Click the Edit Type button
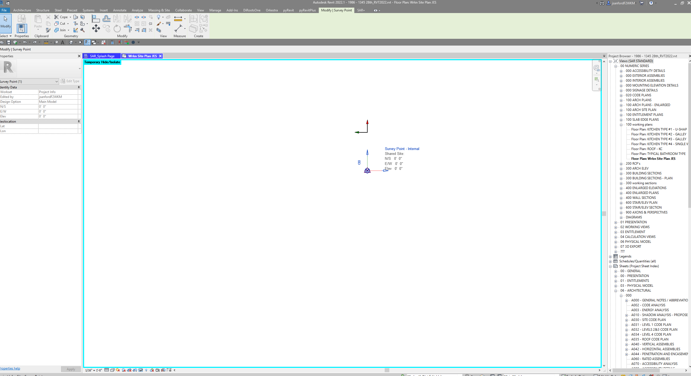Viewport: 691px width, 376px height. click(x=71, y=81)
